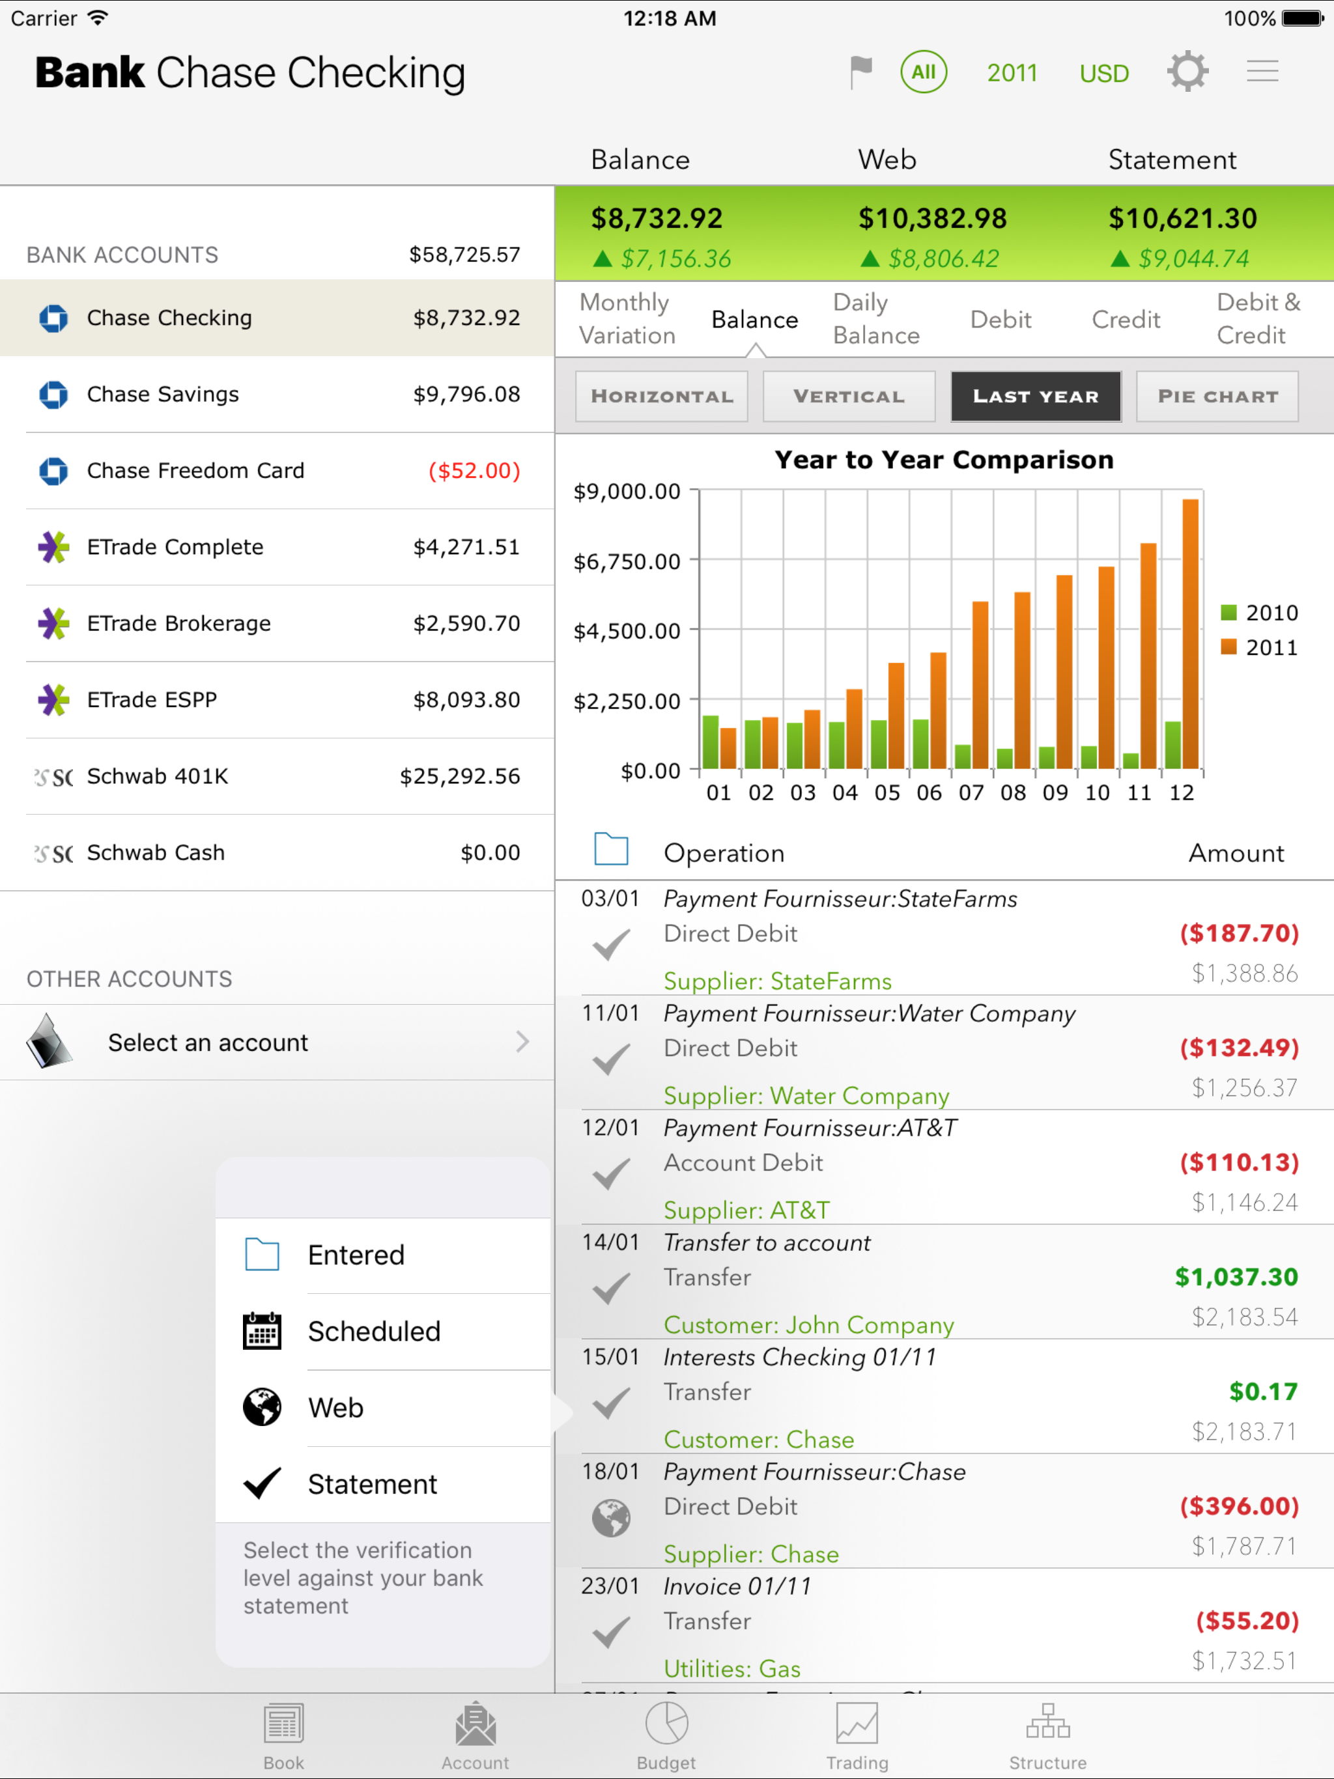Toggle the green All filter circle
Image resolution: width=1334 pixels, height=1779 pixels.
point(924,72)
